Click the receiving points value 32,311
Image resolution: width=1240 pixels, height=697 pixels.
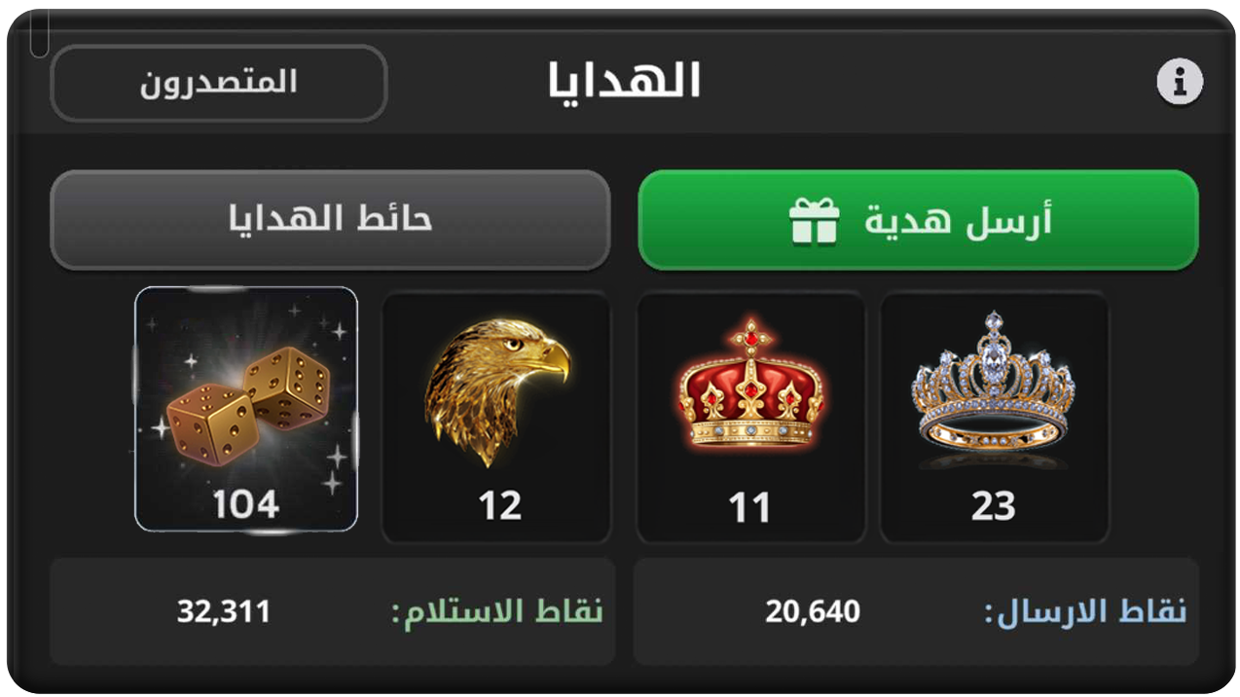coord(224,612)
